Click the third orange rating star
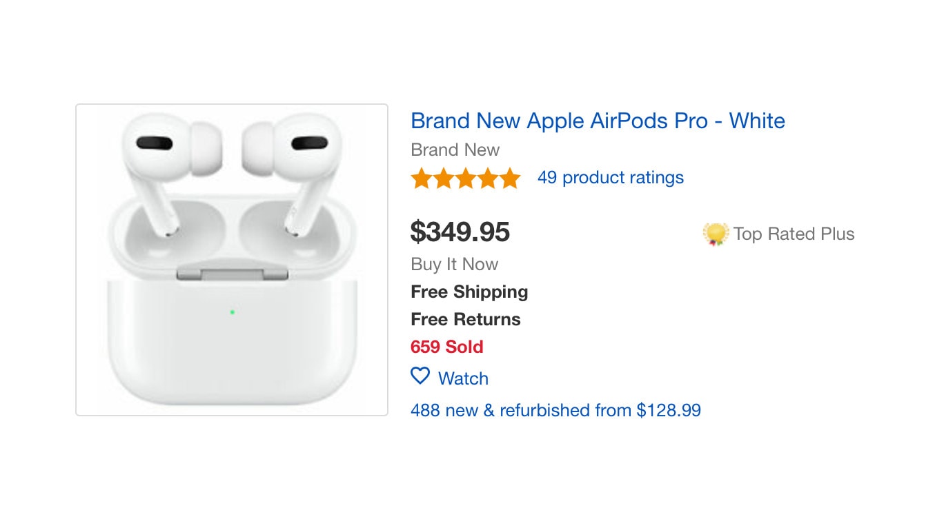The image size is (926, 519). click(465, 179)
